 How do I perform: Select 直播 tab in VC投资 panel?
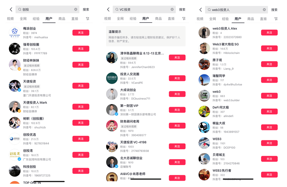(x=171, y=19)
